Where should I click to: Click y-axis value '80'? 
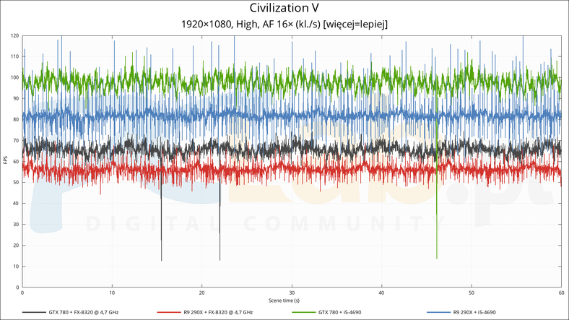pyautogui.click(x=16, y=120)
